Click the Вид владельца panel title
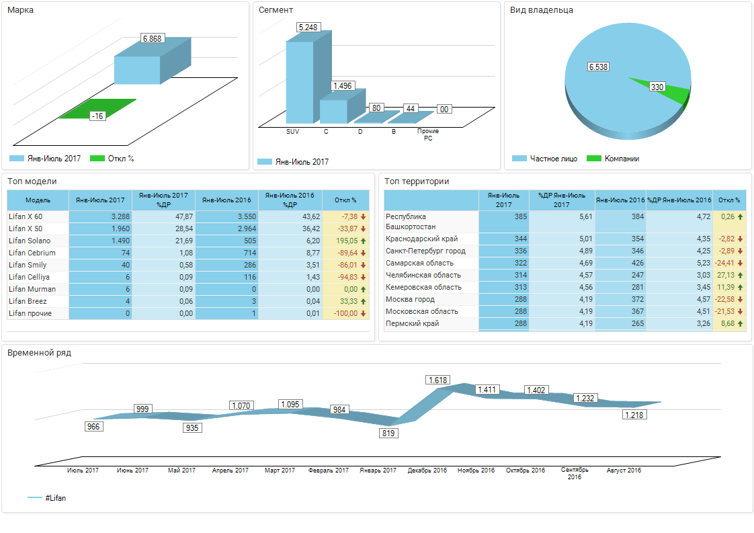The width and height of the screenshot is (754, 533). [542, 10]
